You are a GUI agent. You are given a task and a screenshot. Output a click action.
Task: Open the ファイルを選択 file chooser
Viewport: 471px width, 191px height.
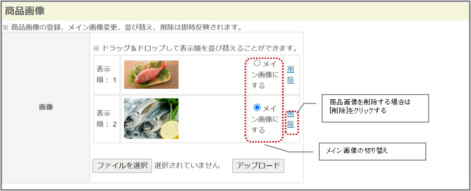pyautogui.click(x=122, y=165)
